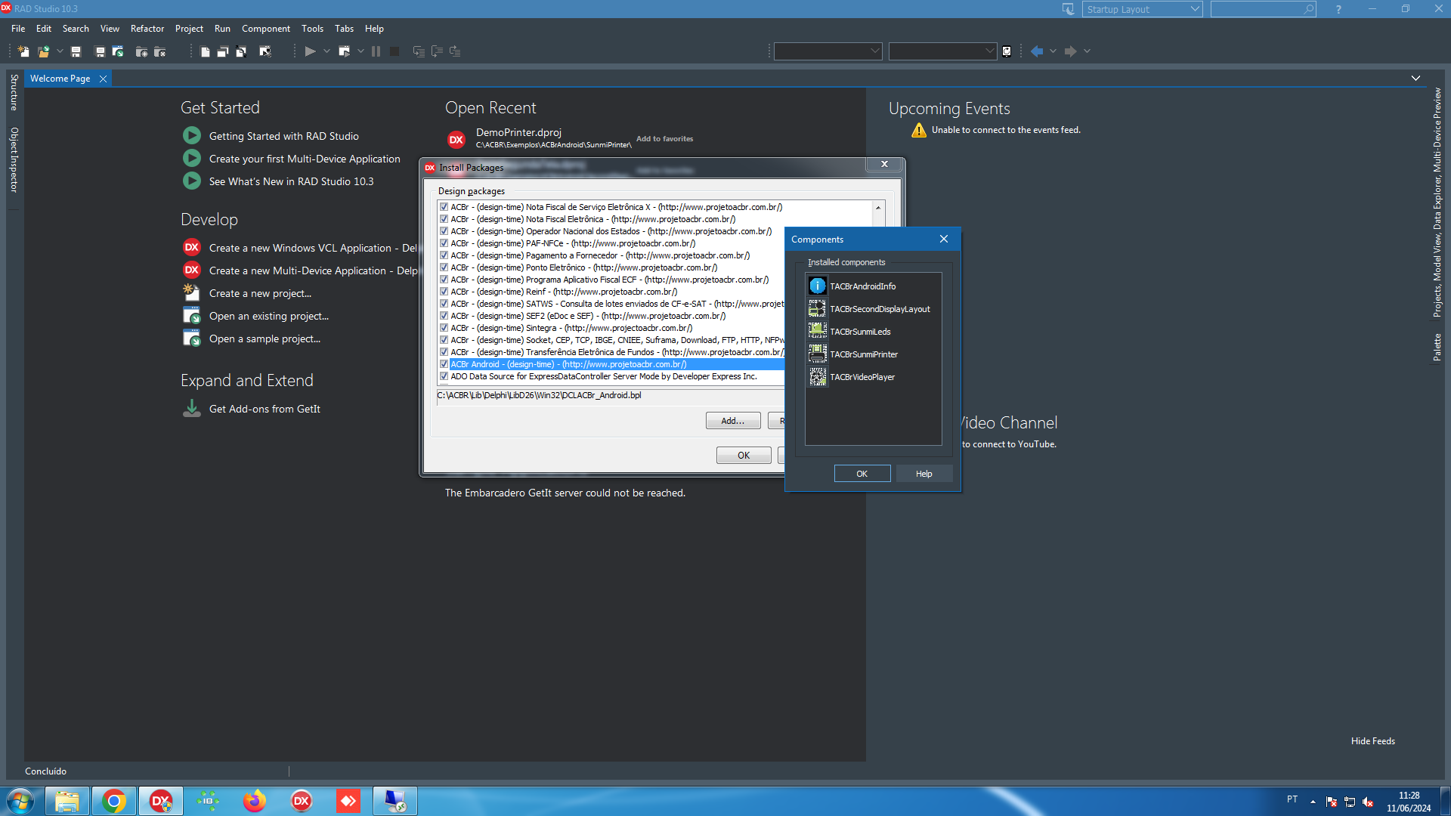
Task: Click Hide Feeds link
Action: 1373,741
